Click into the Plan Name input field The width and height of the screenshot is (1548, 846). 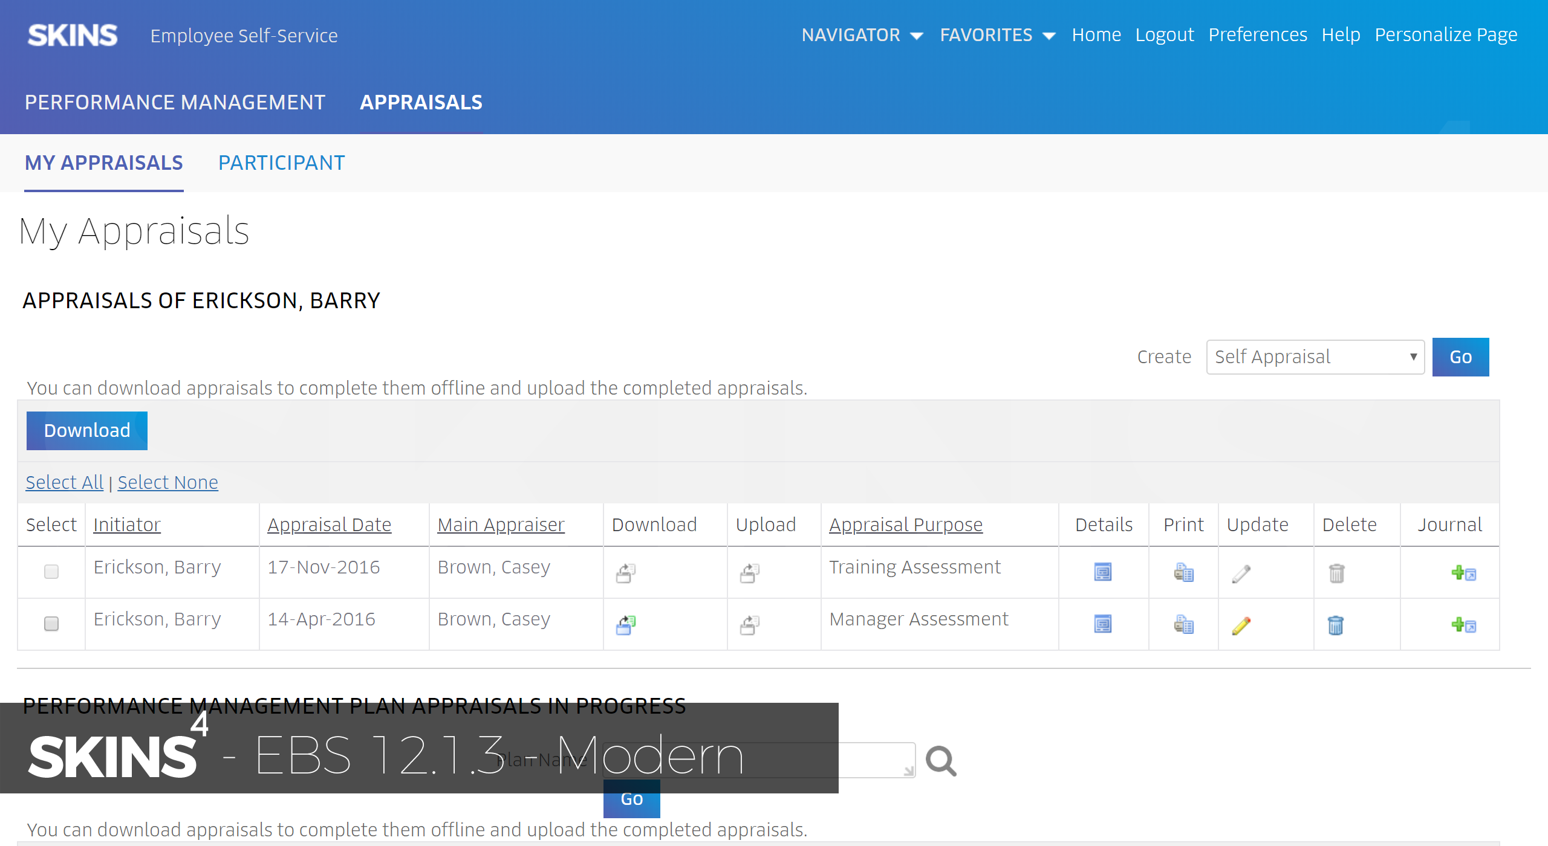tap(759, 760)
